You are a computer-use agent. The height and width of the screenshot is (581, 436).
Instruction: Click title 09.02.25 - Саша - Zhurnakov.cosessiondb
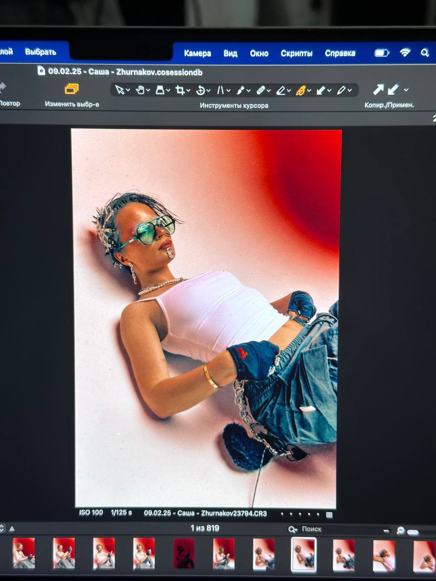pos(125,72)
